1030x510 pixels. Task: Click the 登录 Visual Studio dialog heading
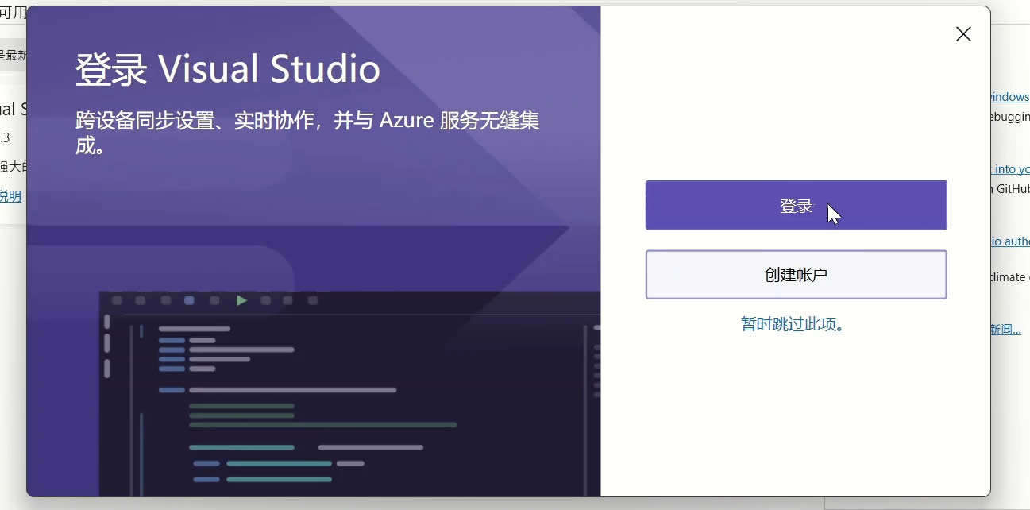227,70
